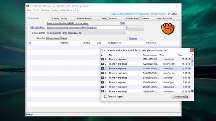The width and height of the screenshot is (216, 121).
Task: Click play icon for format row 7
Action: (102, 87)
